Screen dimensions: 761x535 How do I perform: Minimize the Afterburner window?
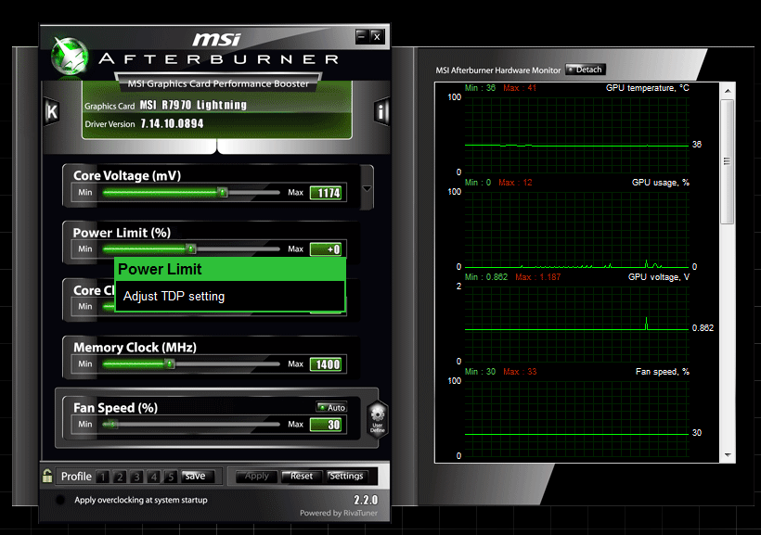tap(362, 36)
